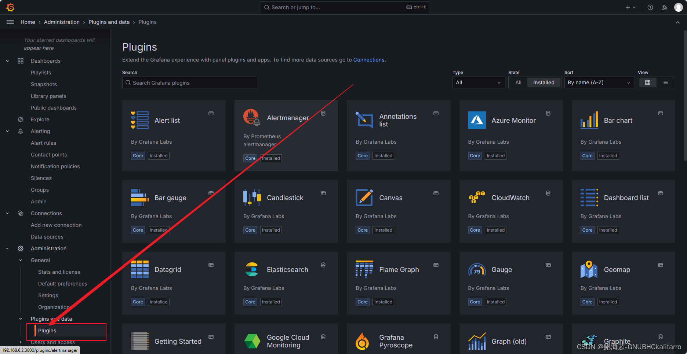Image resolution: width=687 pixels, height=354 pixels.
Task: Open Contact points in the sidebar
Action: click(x=49, y=155)
